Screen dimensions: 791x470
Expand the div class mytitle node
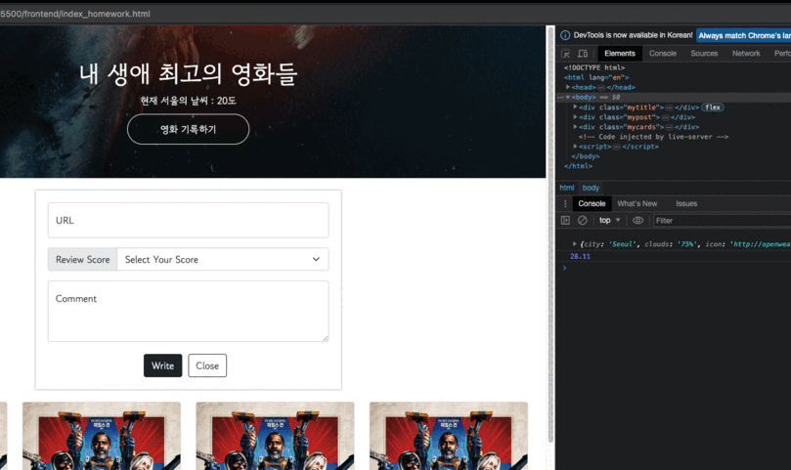coord(575,107)
